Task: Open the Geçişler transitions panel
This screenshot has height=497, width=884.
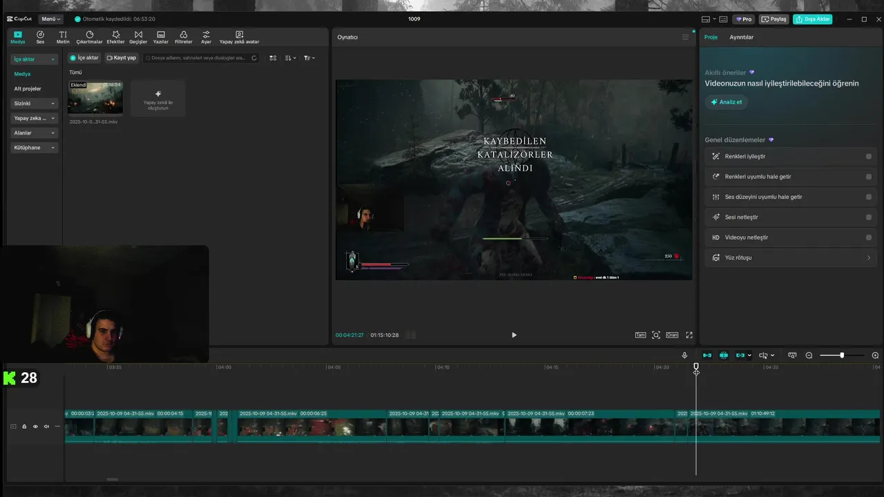Action: tap(138, 37)
